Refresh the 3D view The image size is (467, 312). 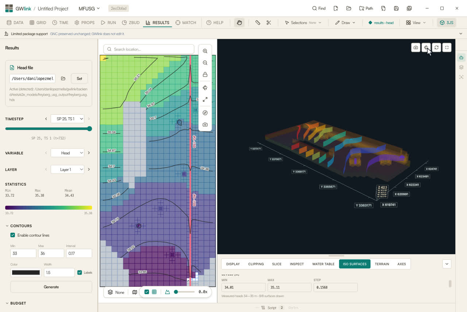pos(436,47)
